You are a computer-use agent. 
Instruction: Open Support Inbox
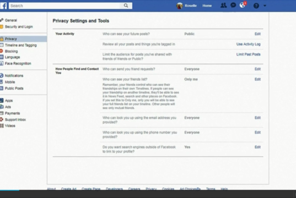coord(15,120)
